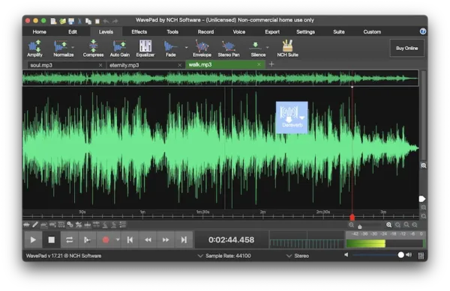Jump to the end of the track
450x291 pixels.
184,240
